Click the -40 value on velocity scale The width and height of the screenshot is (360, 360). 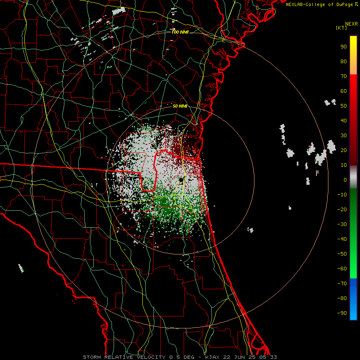(x=342, y=239)
